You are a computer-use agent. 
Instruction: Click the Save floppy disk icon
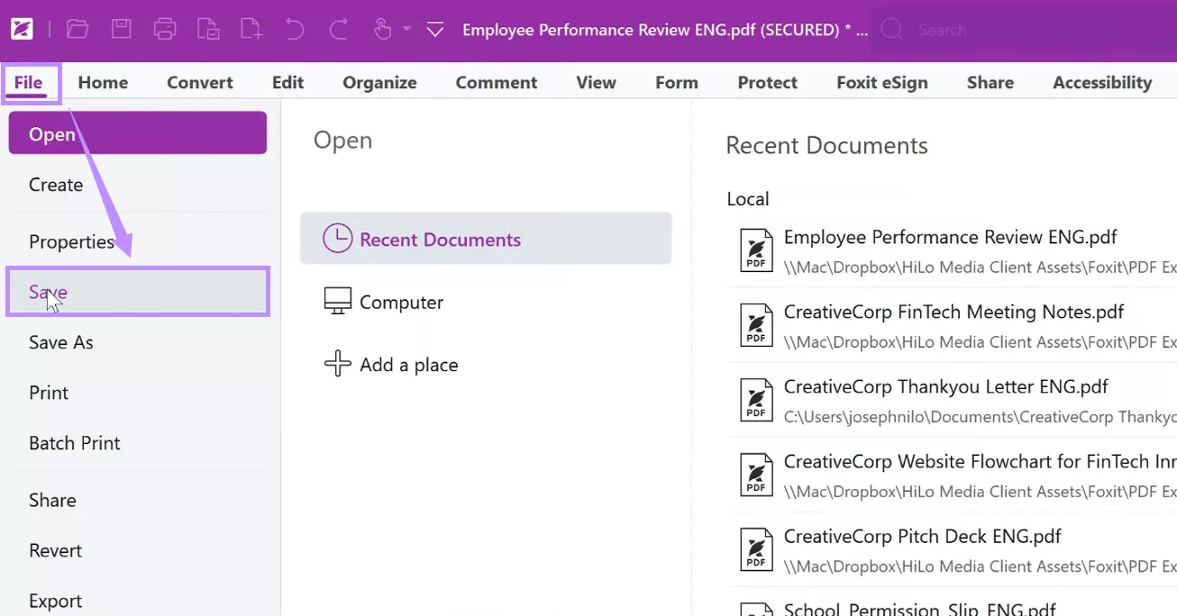tap(122, 29)
